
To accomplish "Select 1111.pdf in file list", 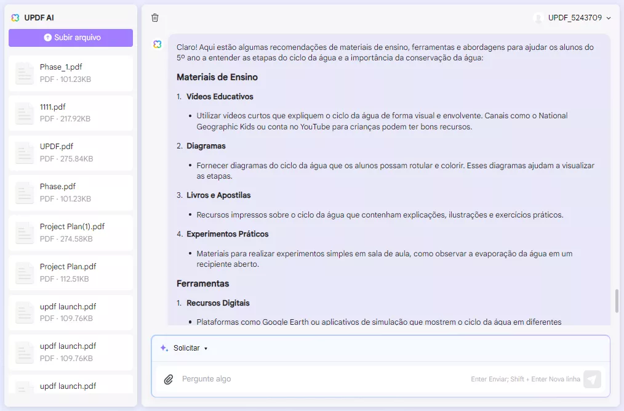I will (71, 113).
